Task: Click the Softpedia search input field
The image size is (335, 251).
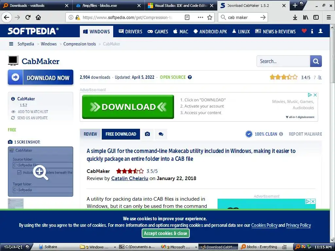Action: point(283,61)
